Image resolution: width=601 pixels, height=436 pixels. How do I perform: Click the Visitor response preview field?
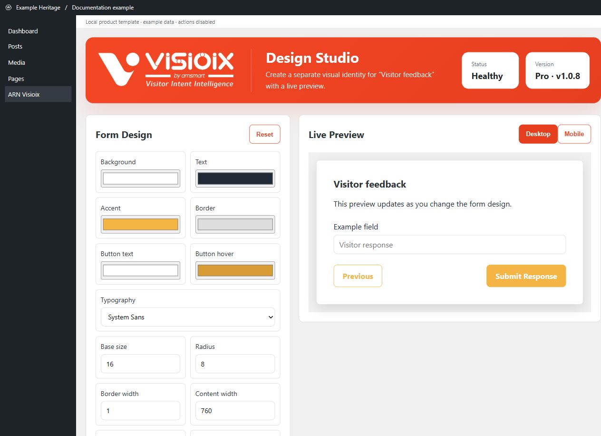tap(450, 245)
